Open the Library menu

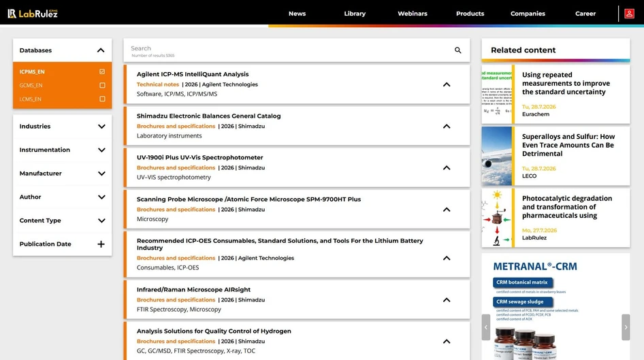click(355, 14)
